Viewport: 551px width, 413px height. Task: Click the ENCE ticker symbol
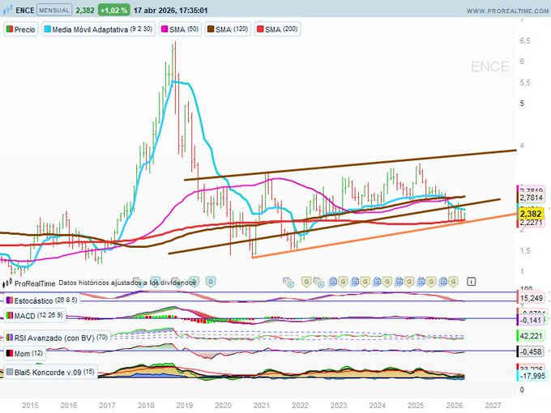pyautogui.click(x=25, y=11)
